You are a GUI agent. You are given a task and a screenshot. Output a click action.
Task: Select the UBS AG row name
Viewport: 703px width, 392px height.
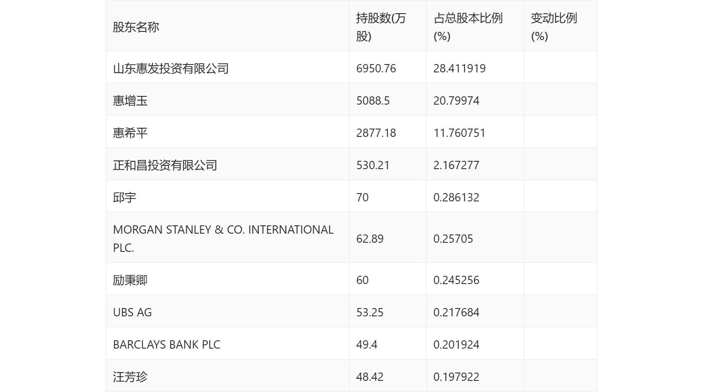132,313
